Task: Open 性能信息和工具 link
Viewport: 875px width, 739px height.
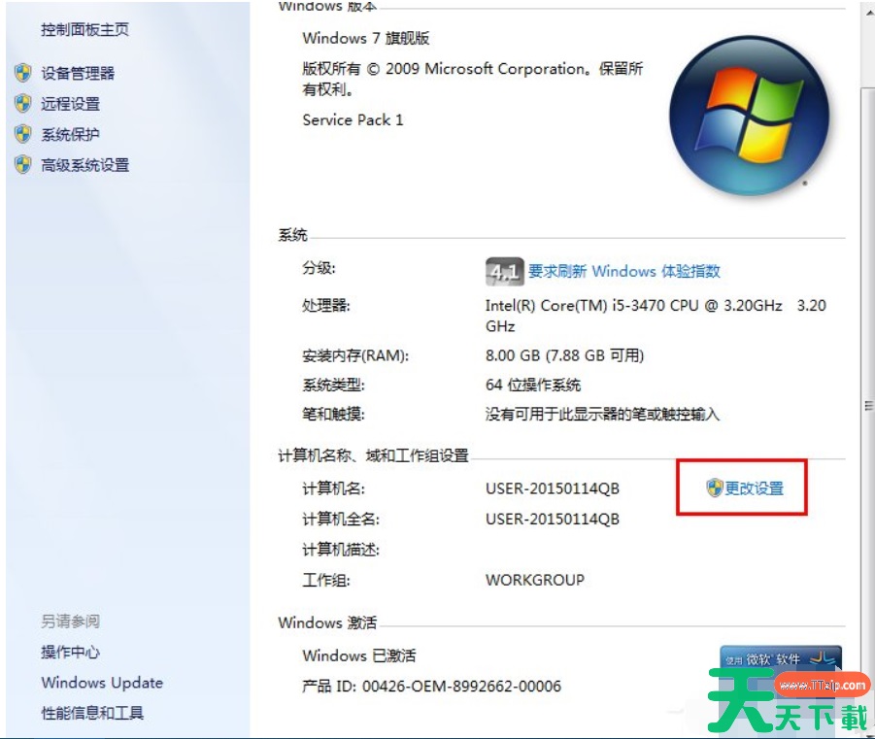Action: point(92,713)
